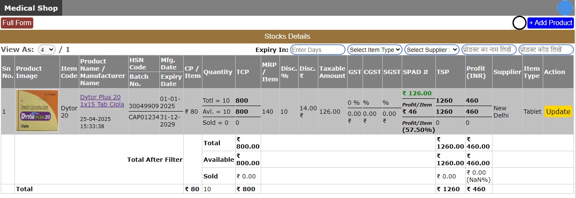This screenshot has width=576, height=198.
Task: Click the Stocks Details header bar
Action: click(x=288, y=37)
